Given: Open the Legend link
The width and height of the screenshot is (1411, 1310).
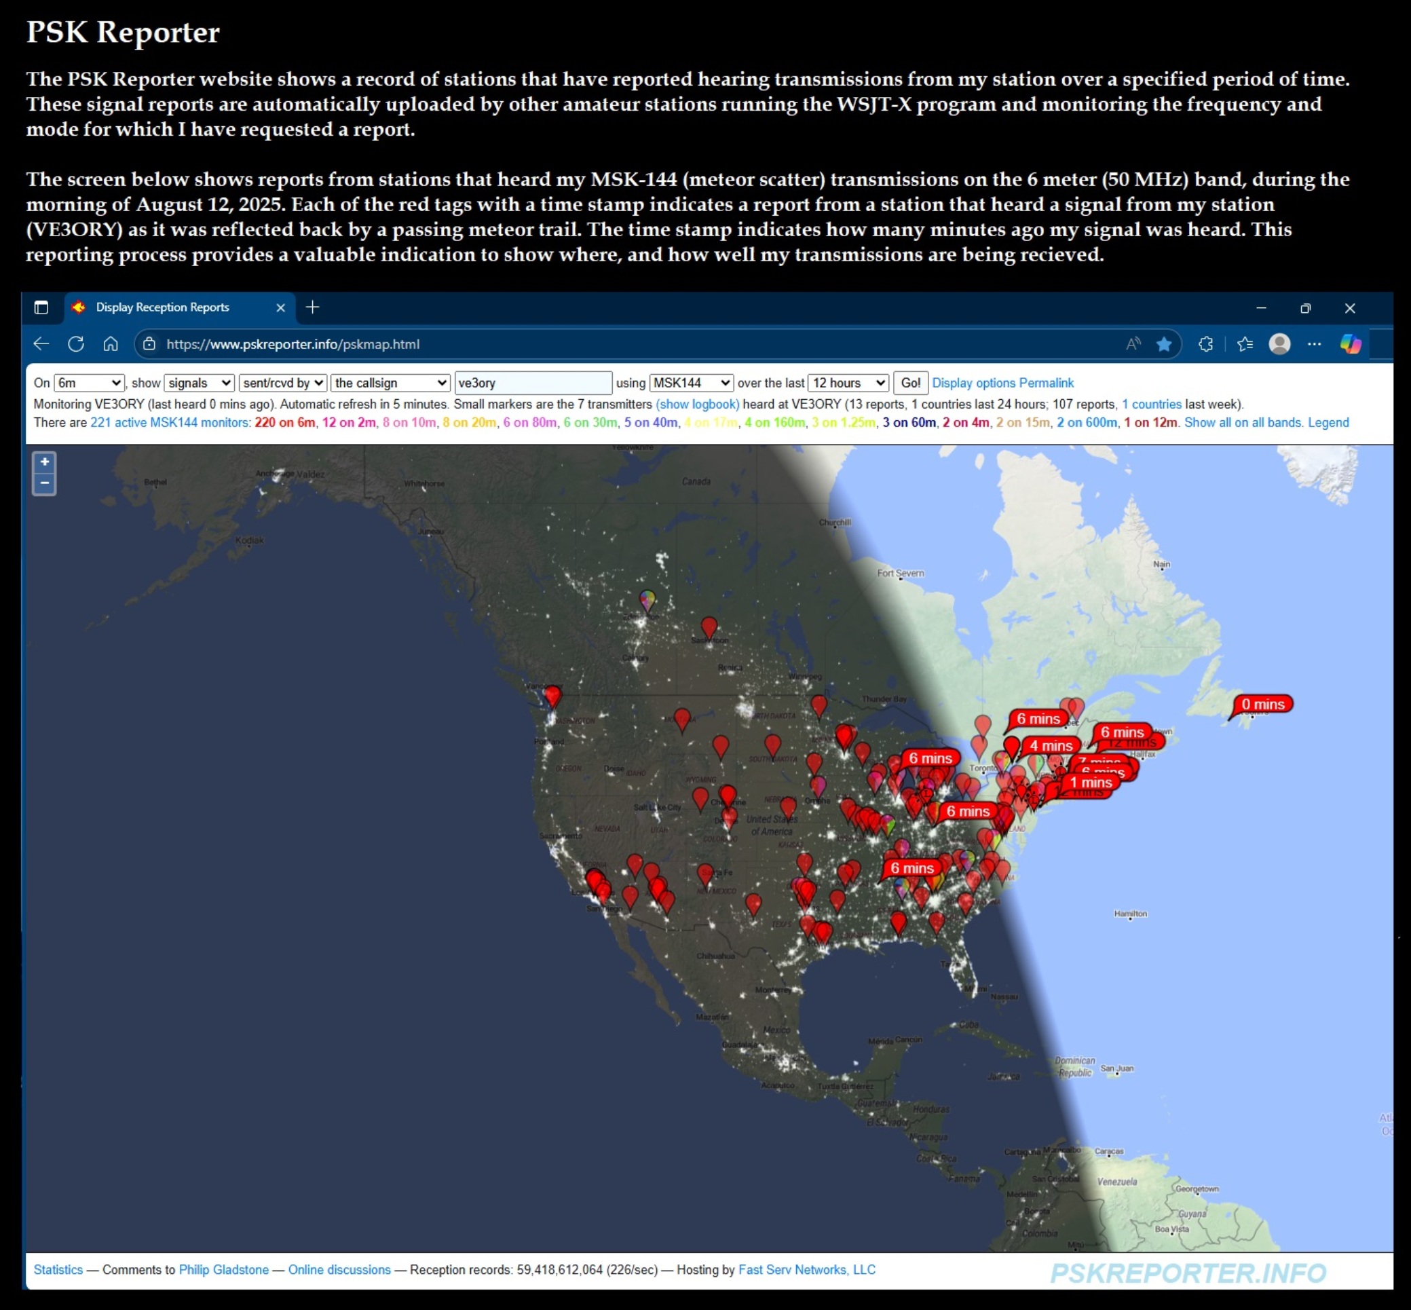Looking at the screenshot, I should click(x=1328, y=422).
